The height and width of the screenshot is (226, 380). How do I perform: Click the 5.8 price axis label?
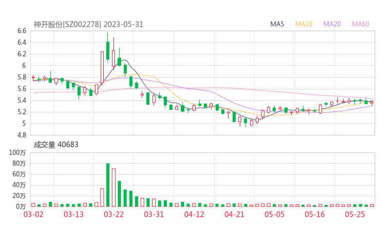pos(22,77)
